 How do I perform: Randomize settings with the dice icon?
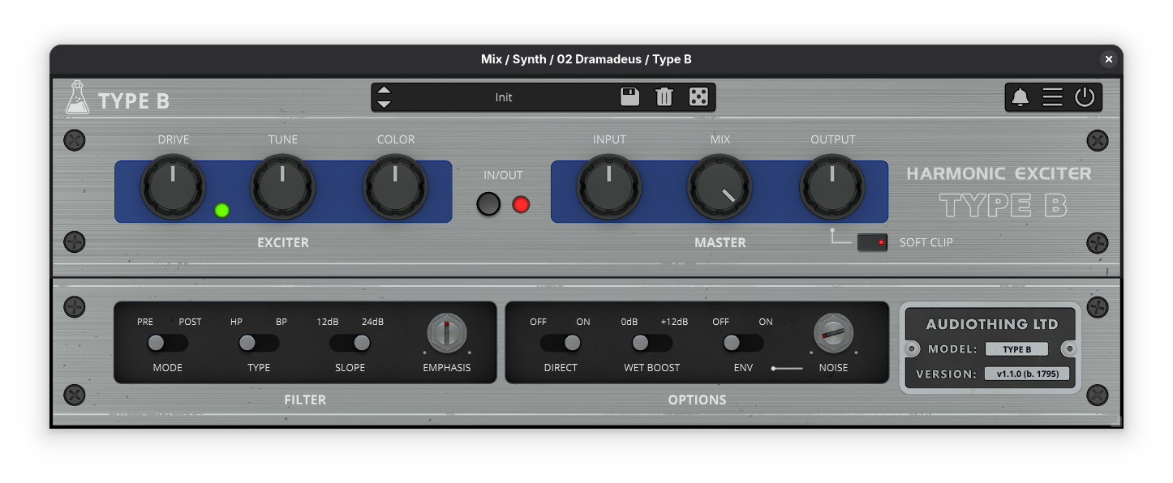[698, 97]
